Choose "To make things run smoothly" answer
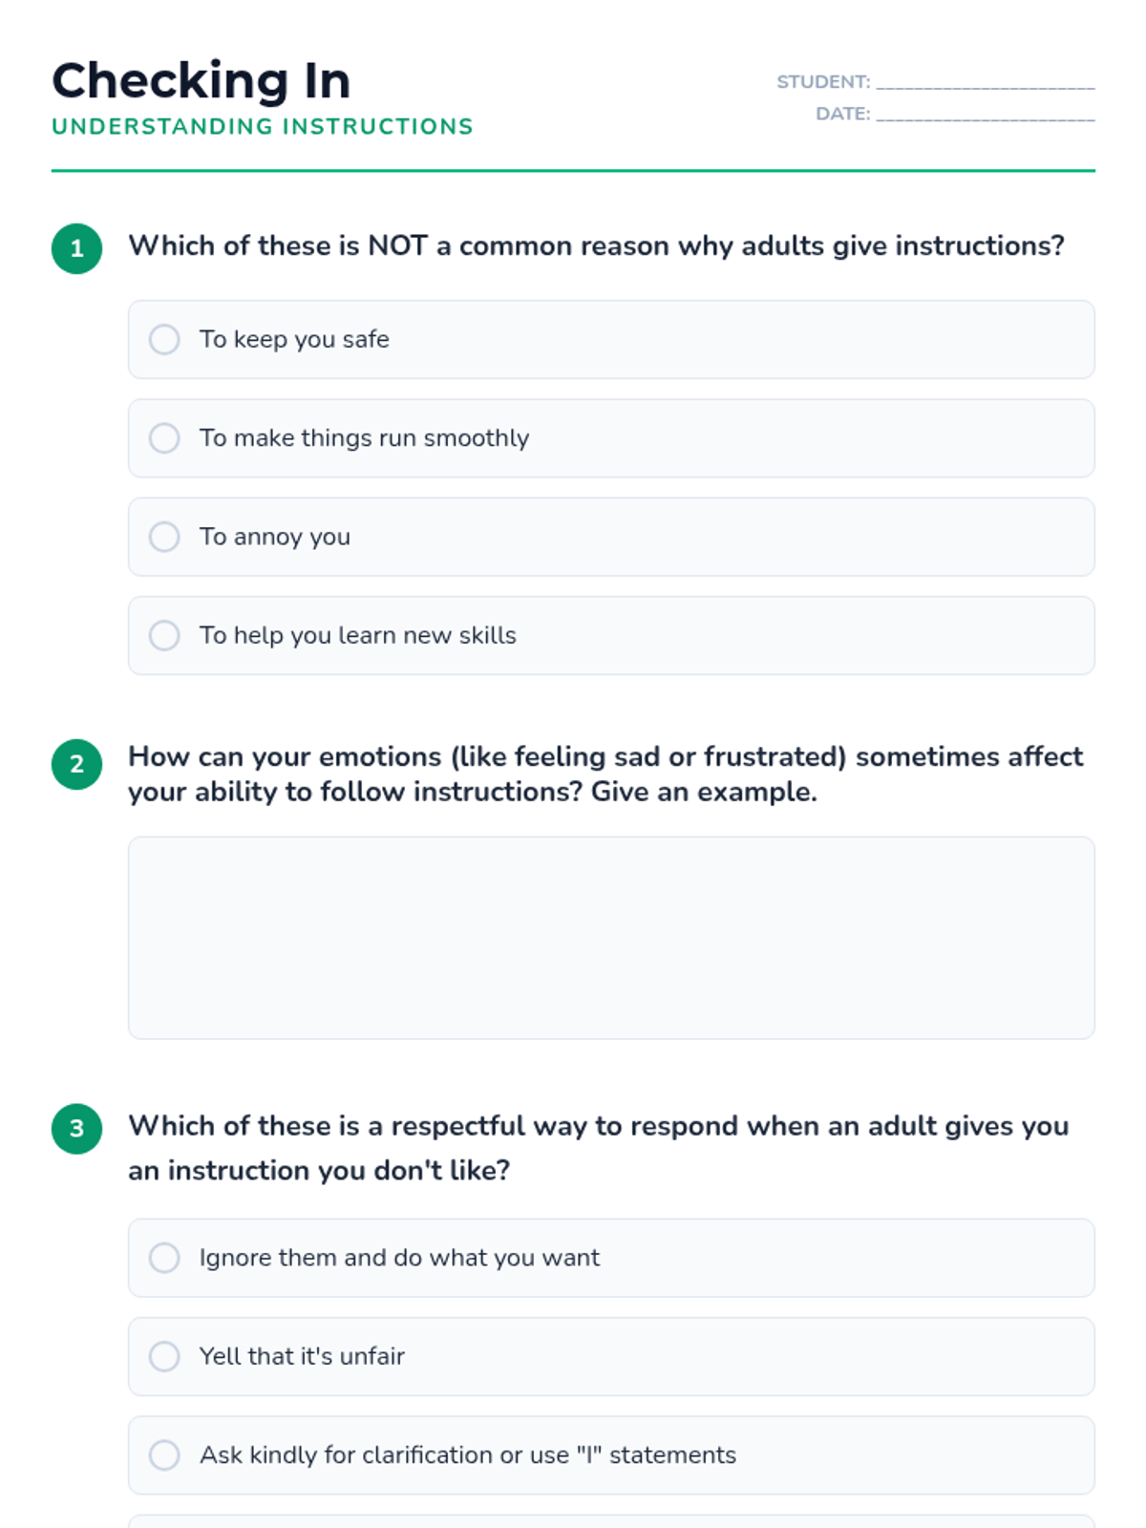This screenshot has height=1528, width=1146. point(611,438)
